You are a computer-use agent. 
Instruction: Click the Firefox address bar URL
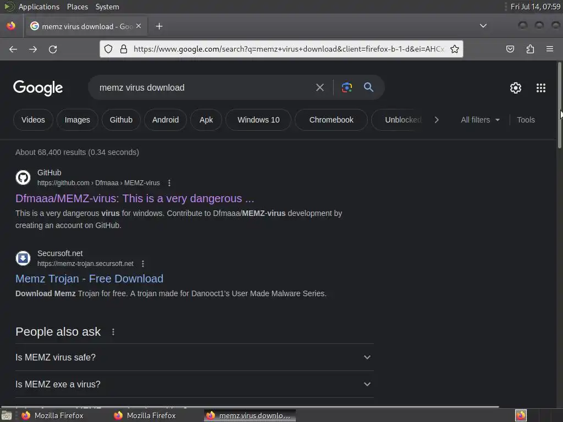289,49
